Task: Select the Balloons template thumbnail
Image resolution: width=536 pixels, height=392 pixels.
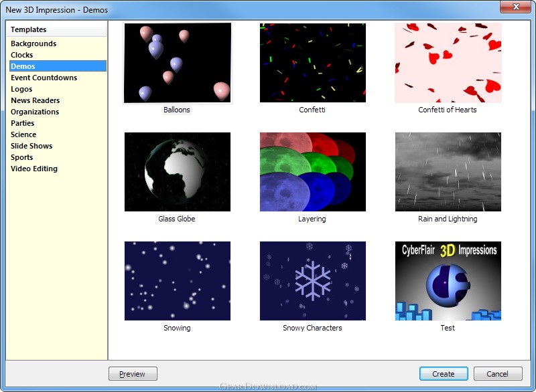Action: point(178,63)
